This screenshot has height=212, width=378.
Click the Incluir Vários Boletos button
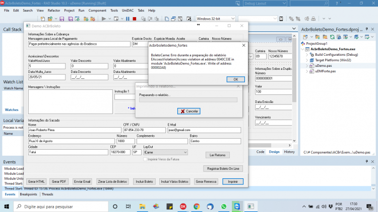point(174,181)
